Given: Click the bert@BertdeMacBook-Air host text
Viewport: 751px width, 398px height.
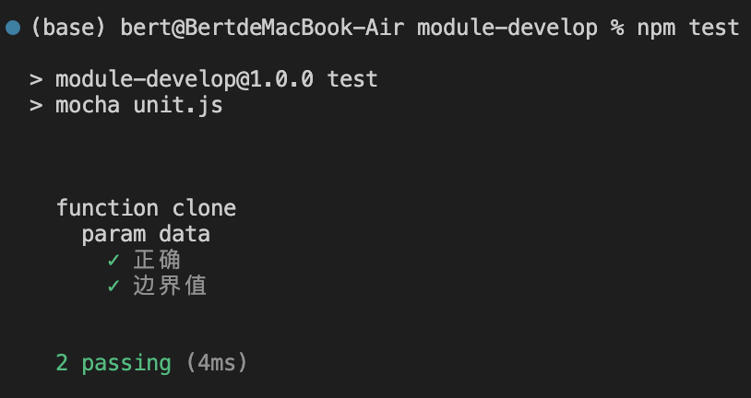Looking at the screenshot, I should 262,28.
